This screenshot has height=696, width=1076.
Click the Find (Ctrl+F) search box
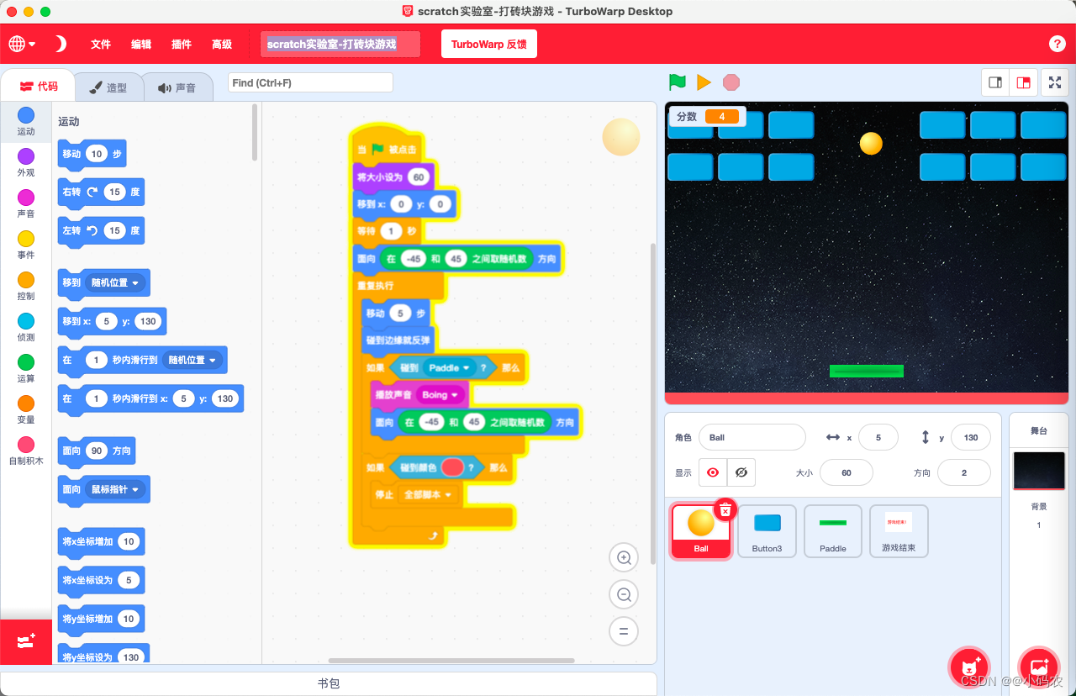310,82
